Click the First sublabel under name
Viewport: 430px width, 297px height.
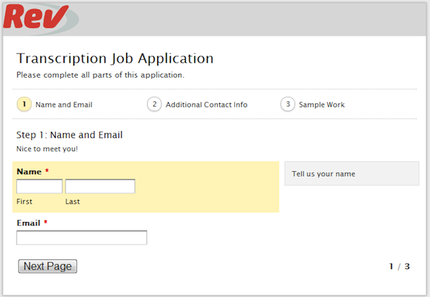pyautogui.click(x=24, y=201)
